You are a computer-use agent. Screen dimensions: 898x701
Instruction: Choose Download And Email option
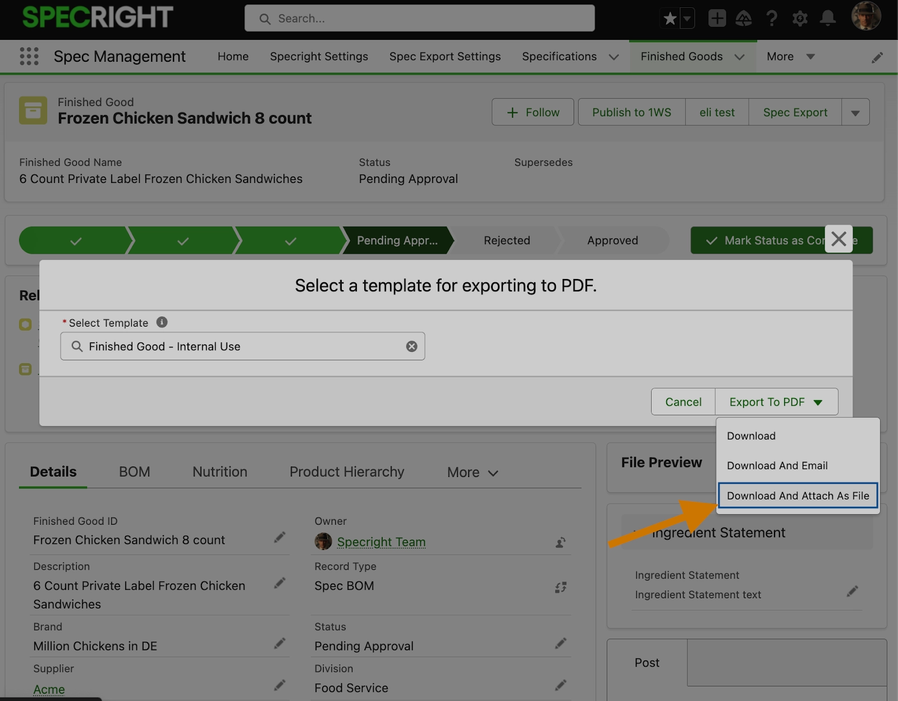pyautogui.click(x=798, y=466)
